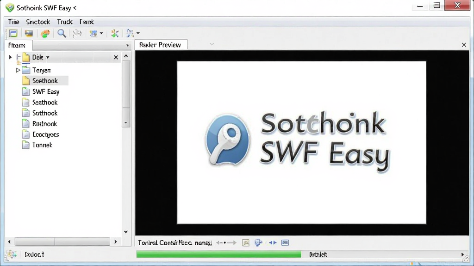This screenshot has width=474, height=266.
Task: Open the dropdown arrow beside grid view icon
Action: [101, 33]
